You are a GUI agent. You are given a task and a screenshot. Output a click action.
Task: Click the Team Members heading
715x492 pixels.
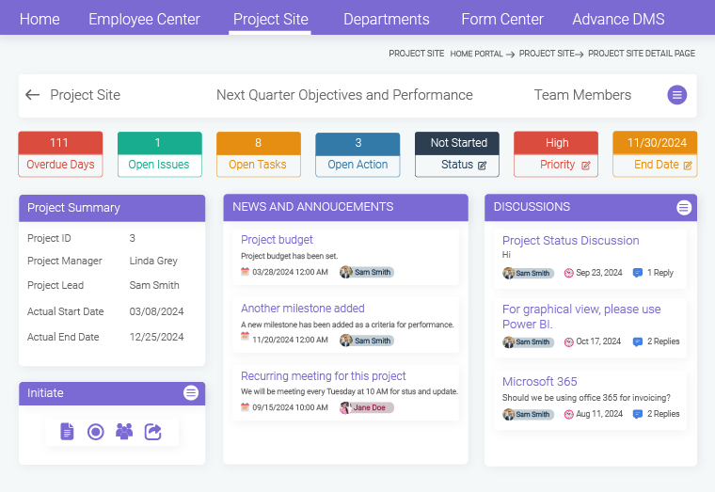[582, 95]
